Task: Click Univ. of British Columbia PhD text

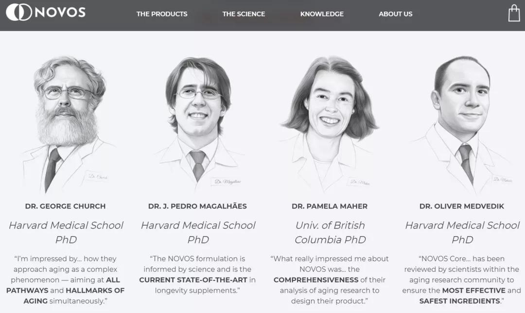Action: coord(330,232)
